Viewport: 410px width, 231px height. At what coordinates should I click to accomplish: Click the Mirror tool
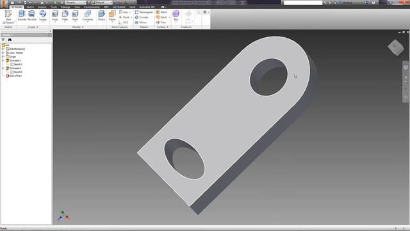pos(141,22)
